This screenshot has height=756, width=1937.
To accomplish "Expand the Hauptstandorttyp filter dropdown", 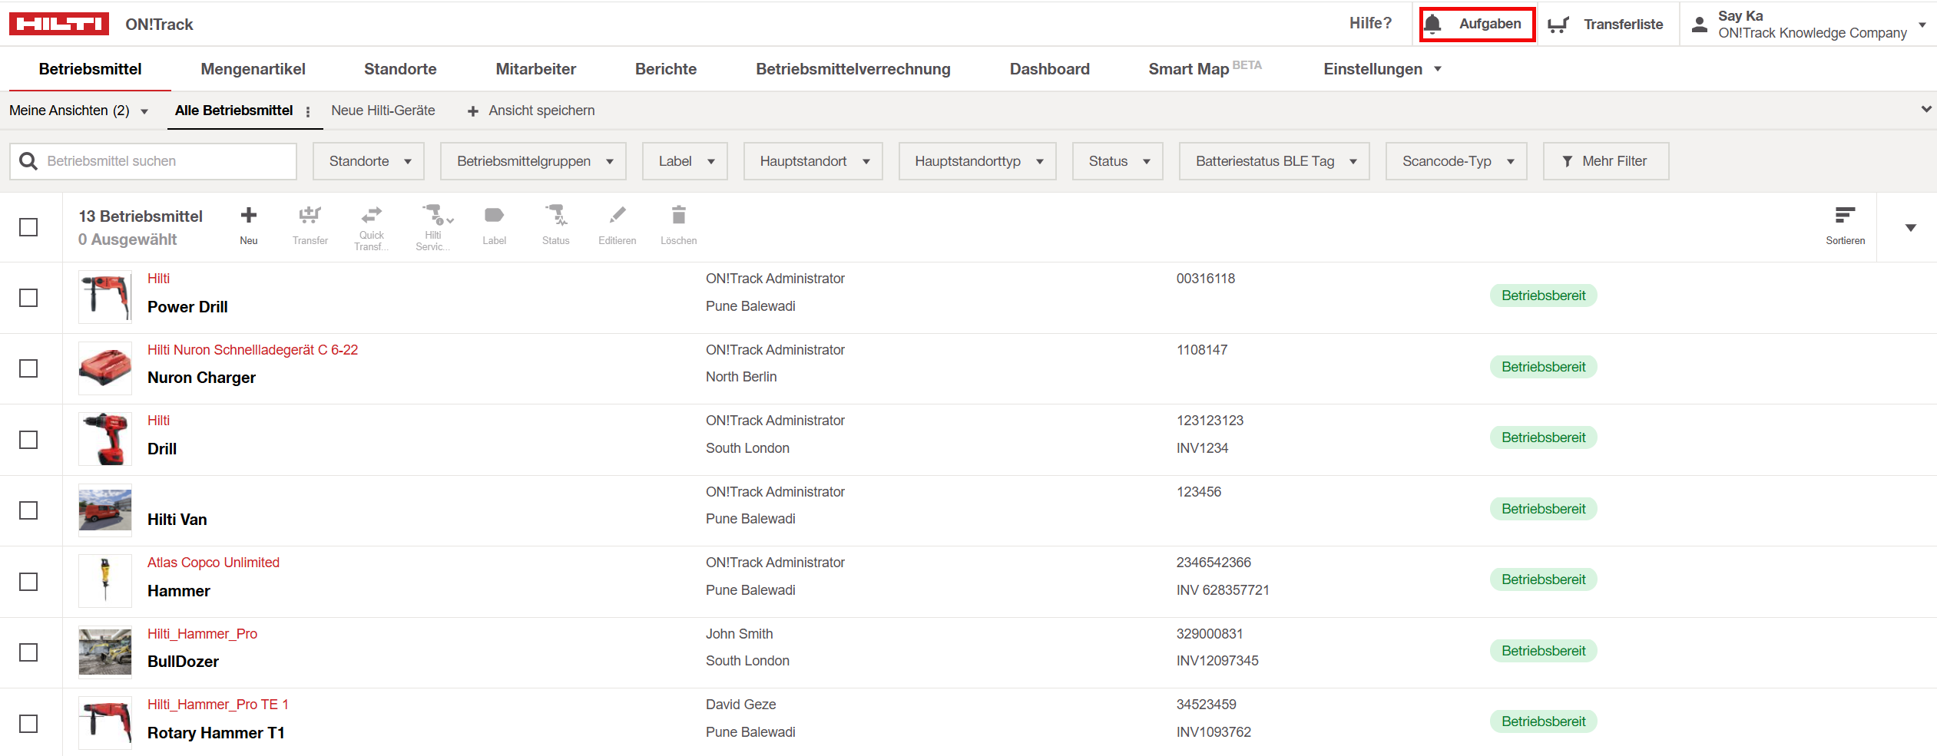I will pyautogui.click(x=978, y=161).
